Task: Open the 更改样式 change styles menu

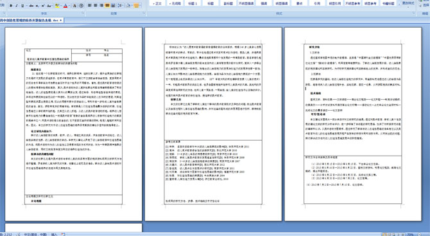Action: [408, 3]
